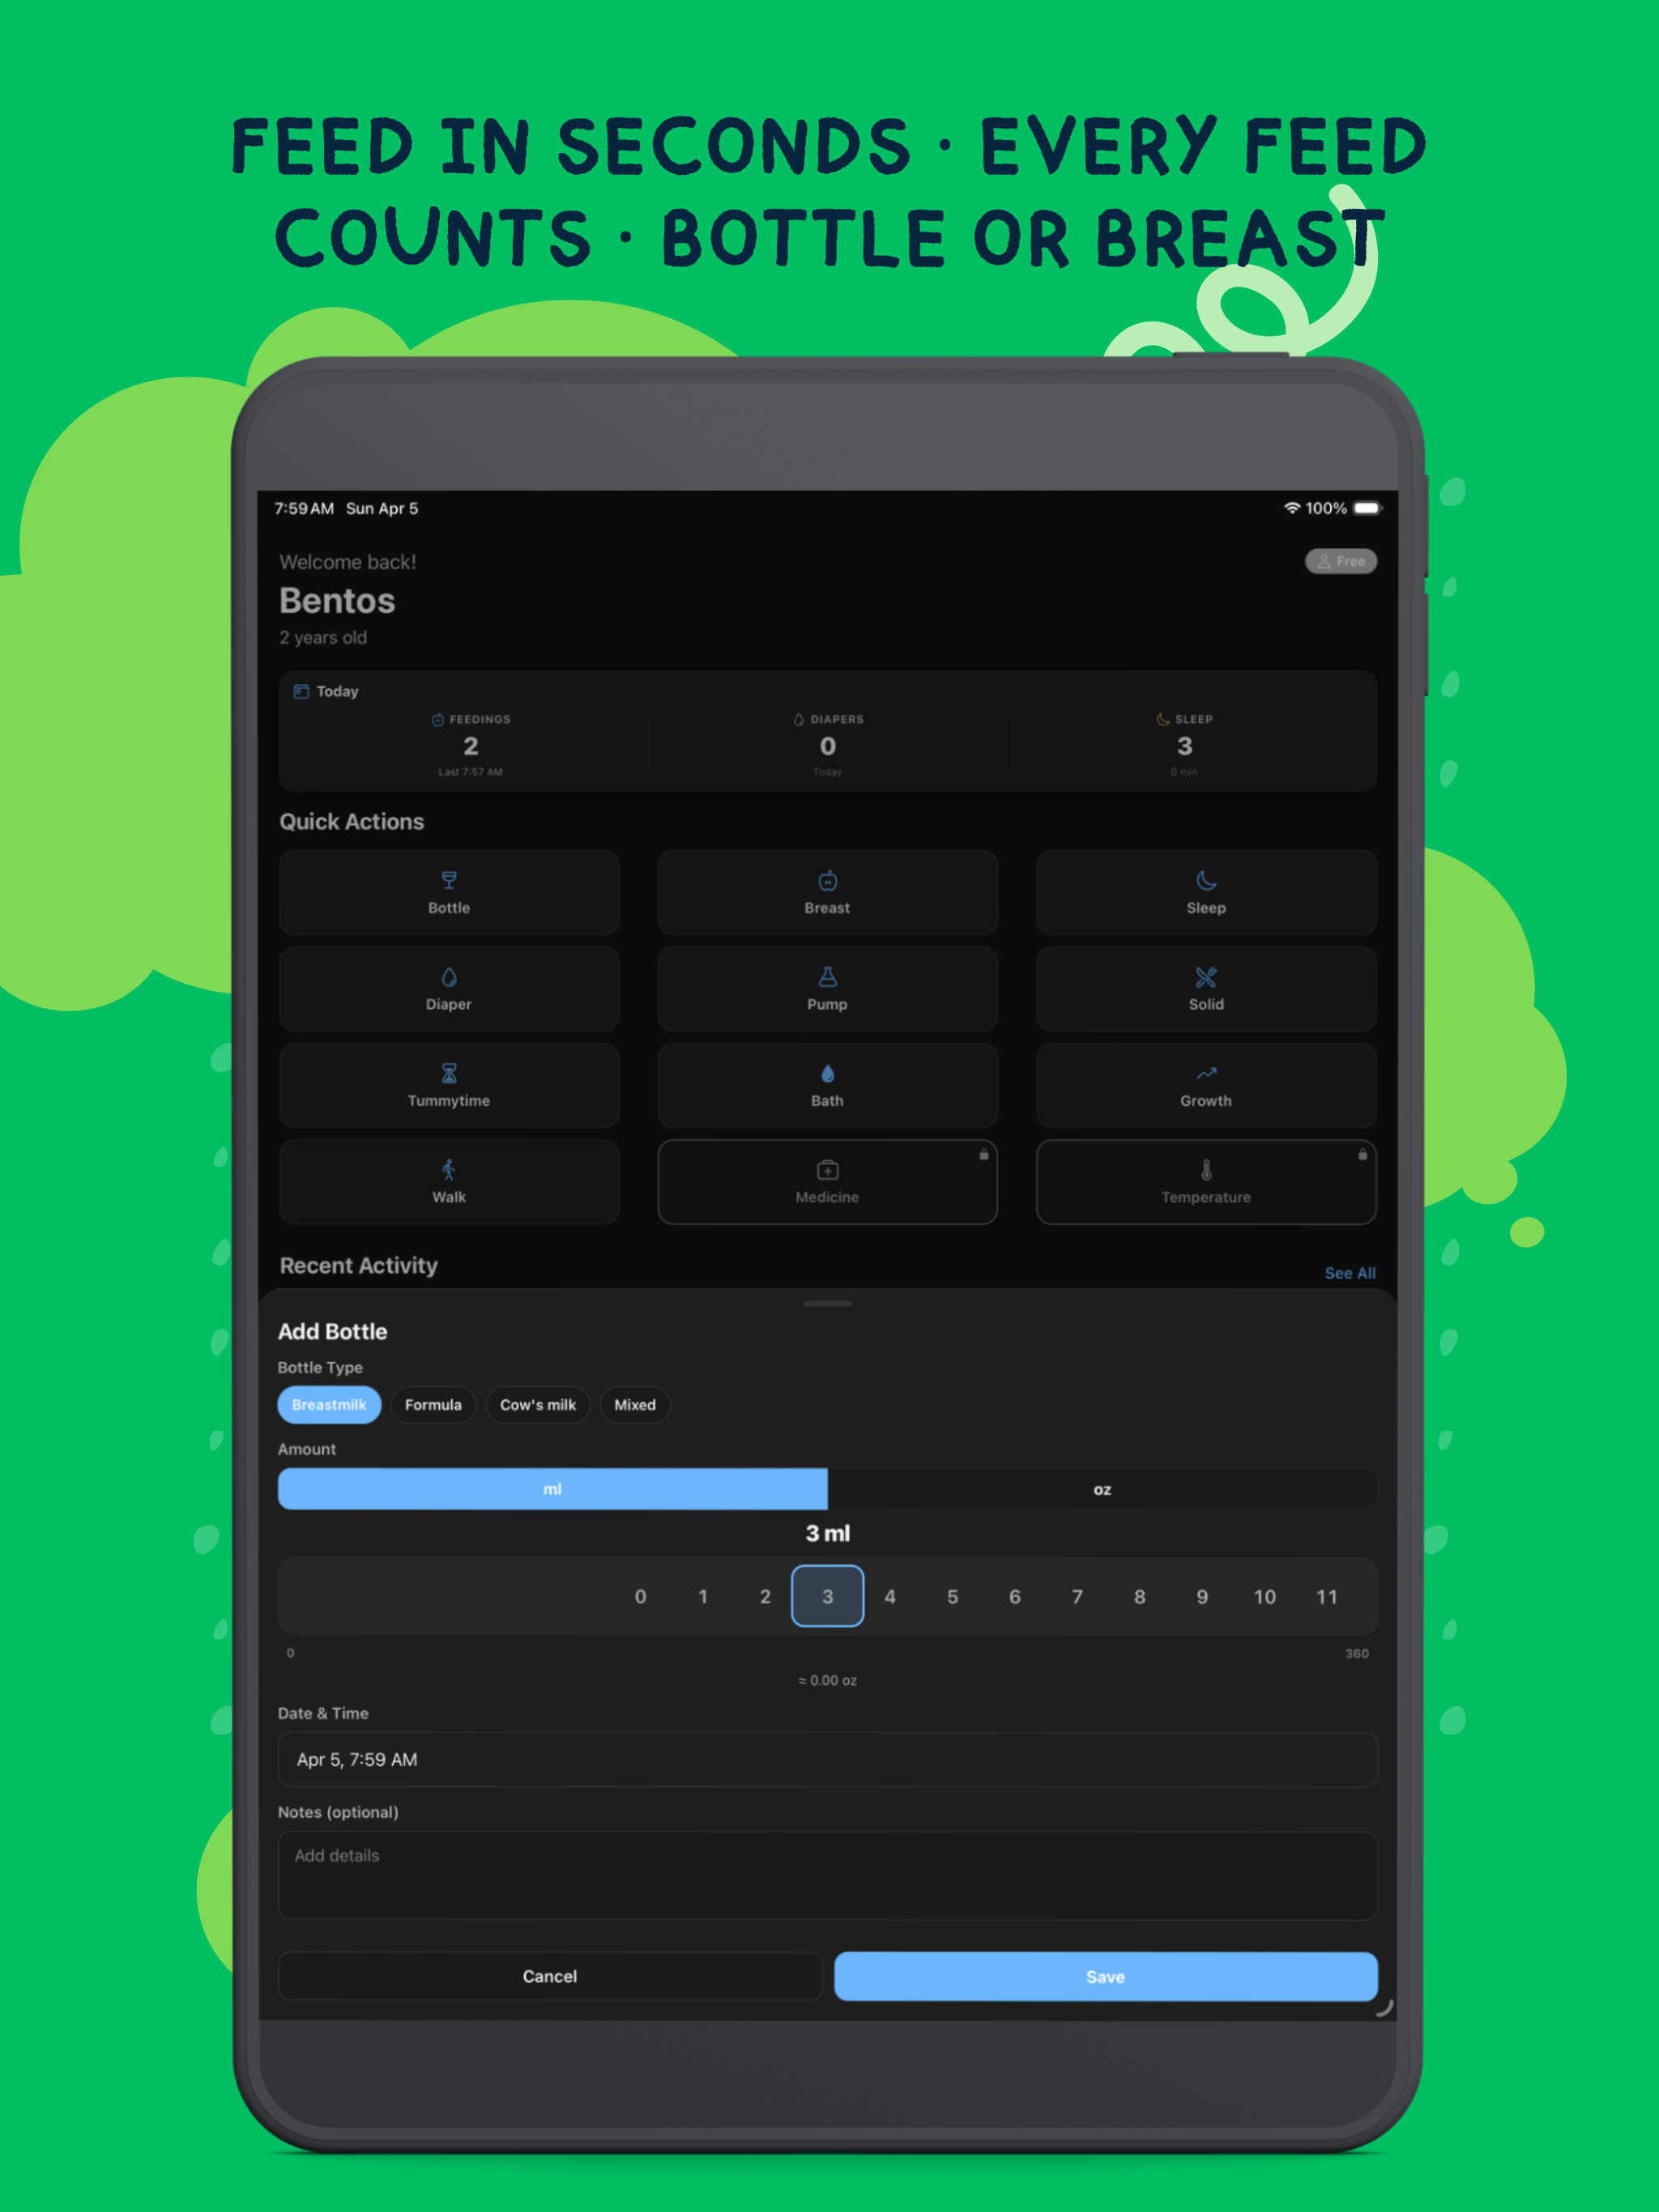Tap the '2 years old' text
The height and width of the screenshot is (2212, 1659).
coord(323,638)
